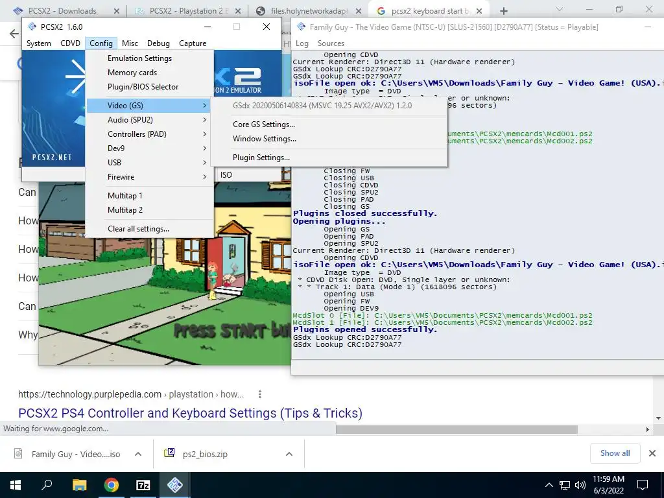Close the downloads bar
Screen dimensions: 664x498
652,453
